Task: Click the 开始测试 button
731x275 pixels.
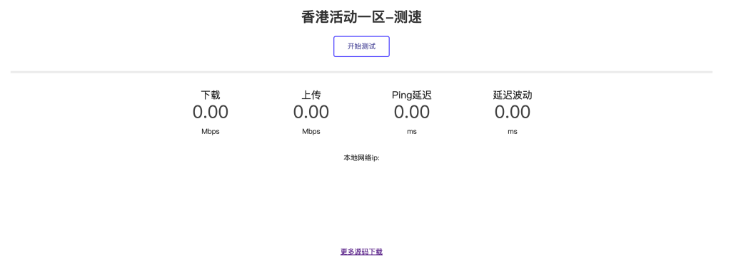Action: coord(361,46)
